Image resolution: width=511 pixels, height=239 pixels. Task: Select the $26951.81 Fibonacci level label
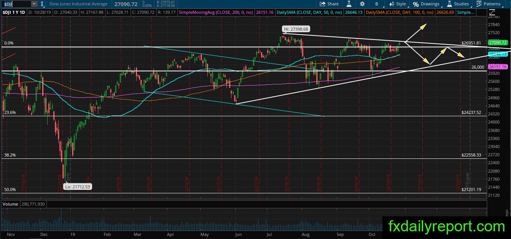tap(471, 43)
